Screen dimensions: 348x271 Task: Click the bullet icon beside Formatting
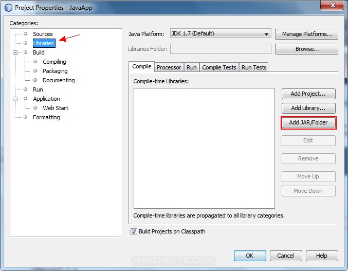26,117
